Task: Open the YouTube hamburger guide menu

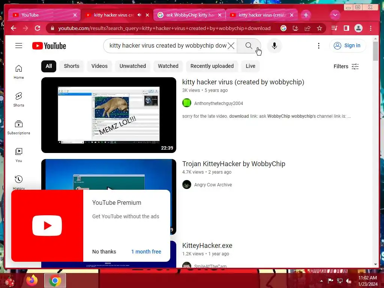Action: pos(19,45)
